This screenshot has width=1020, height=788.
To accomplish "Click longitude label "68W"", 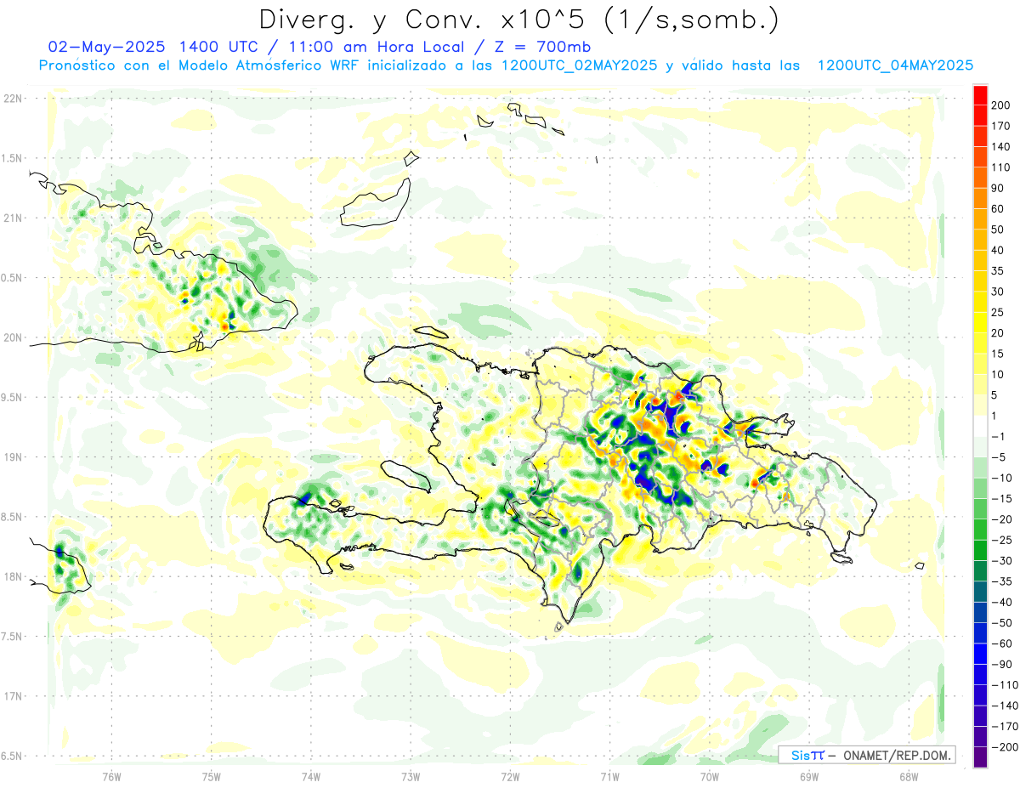I will pos(909,775).
